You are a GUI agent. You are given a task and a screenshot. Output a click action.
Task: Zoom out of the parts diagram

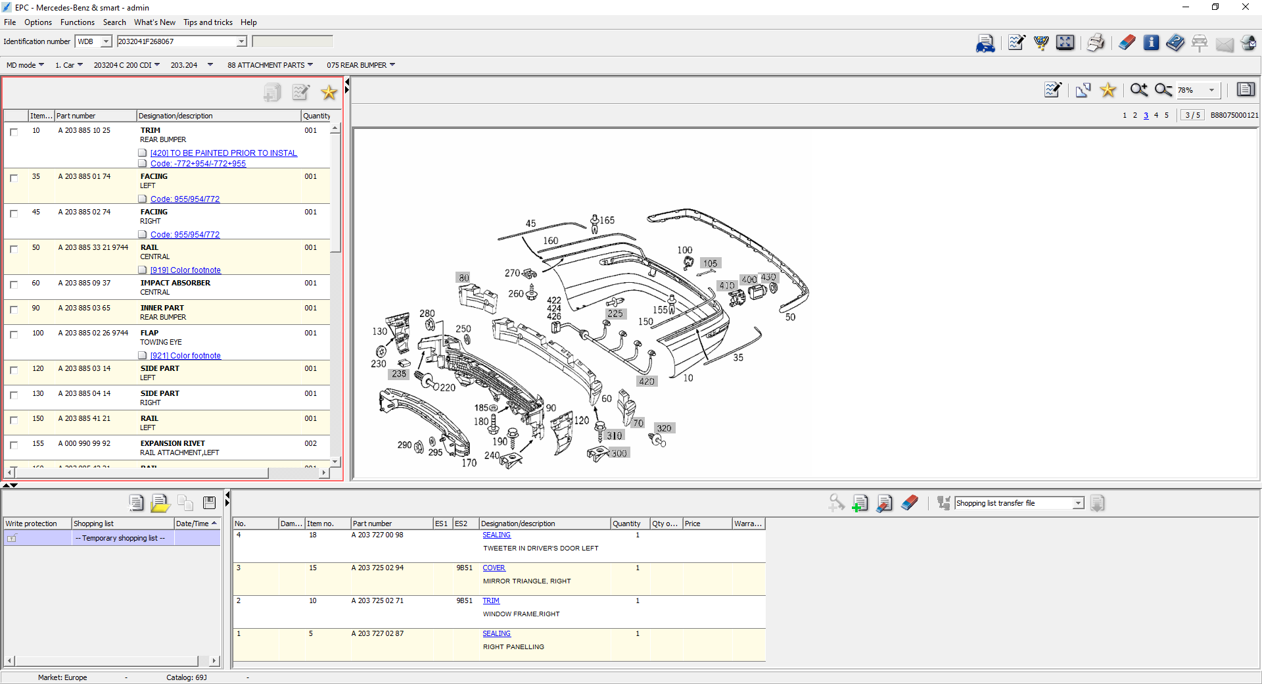pyautogui.click(x=1163, y=90)
